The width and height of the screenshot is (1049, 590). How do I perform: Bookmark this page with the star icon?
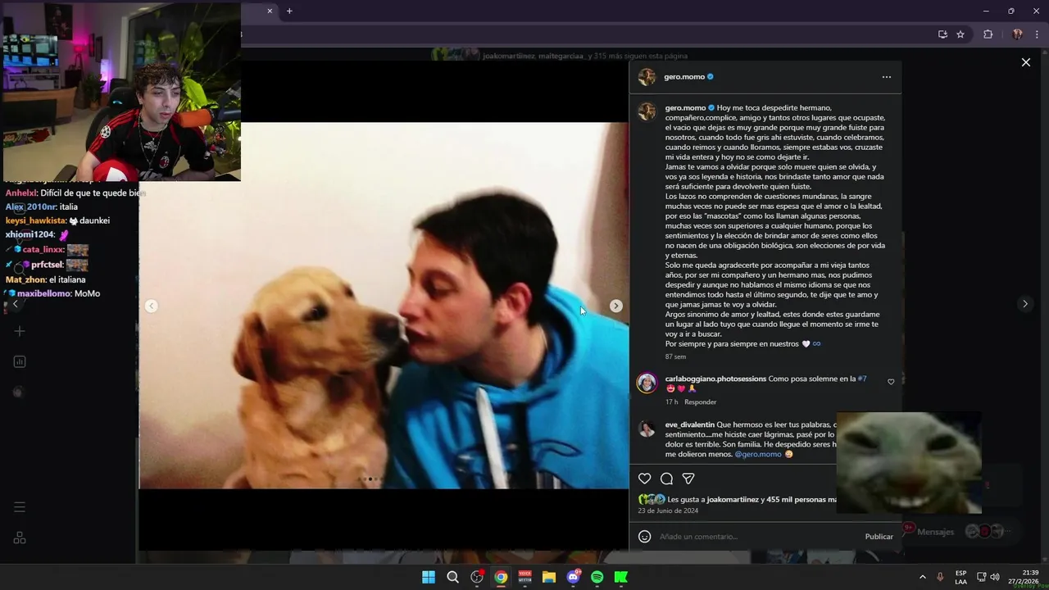(x=960, y=34)
